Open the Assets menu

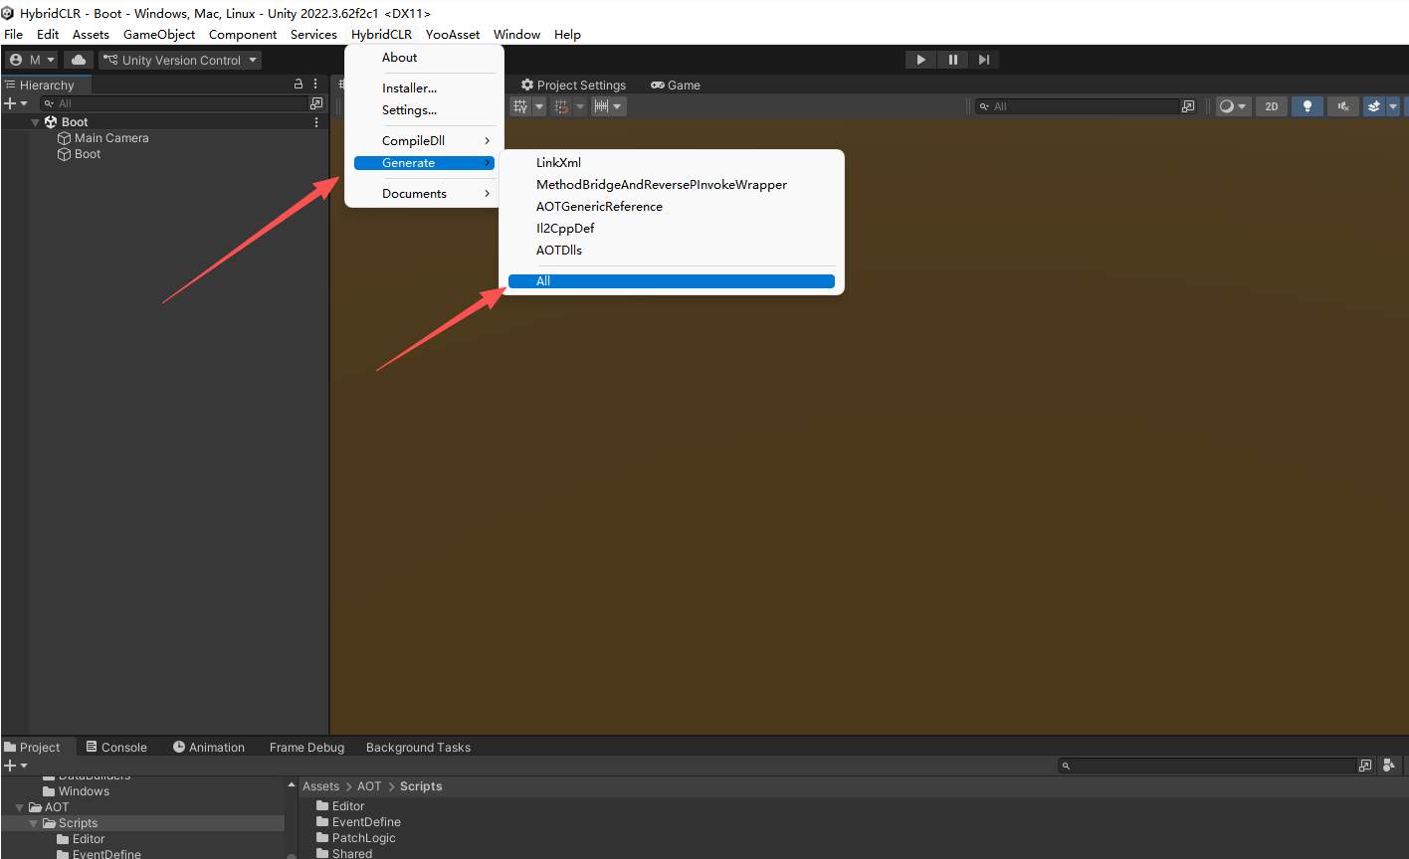pos(91,34)
